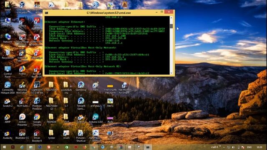Maximize the cmd.exe window
The height and width of the screenshot is (150, 267).
pyautogui.click(x=162, y=12)
